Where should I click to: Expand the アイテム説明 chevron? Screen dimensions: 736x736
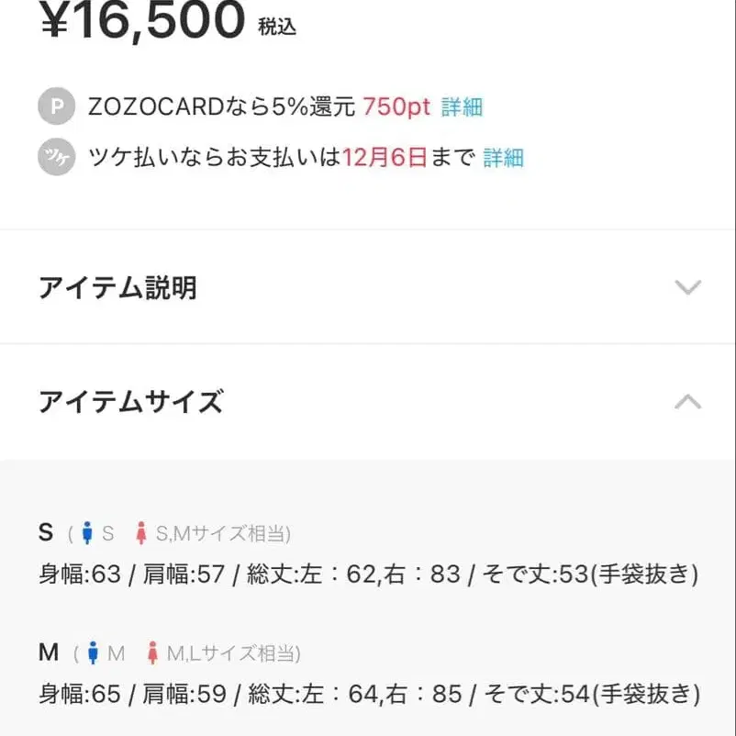(x=687, y=288)
